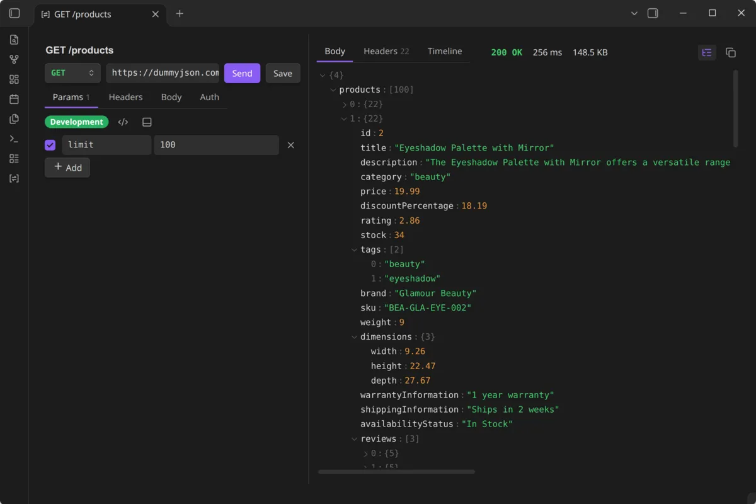Click the parameter value field 100
Image resolution: width=756 pixels, height=504 pixels.
tap(216, 145)
